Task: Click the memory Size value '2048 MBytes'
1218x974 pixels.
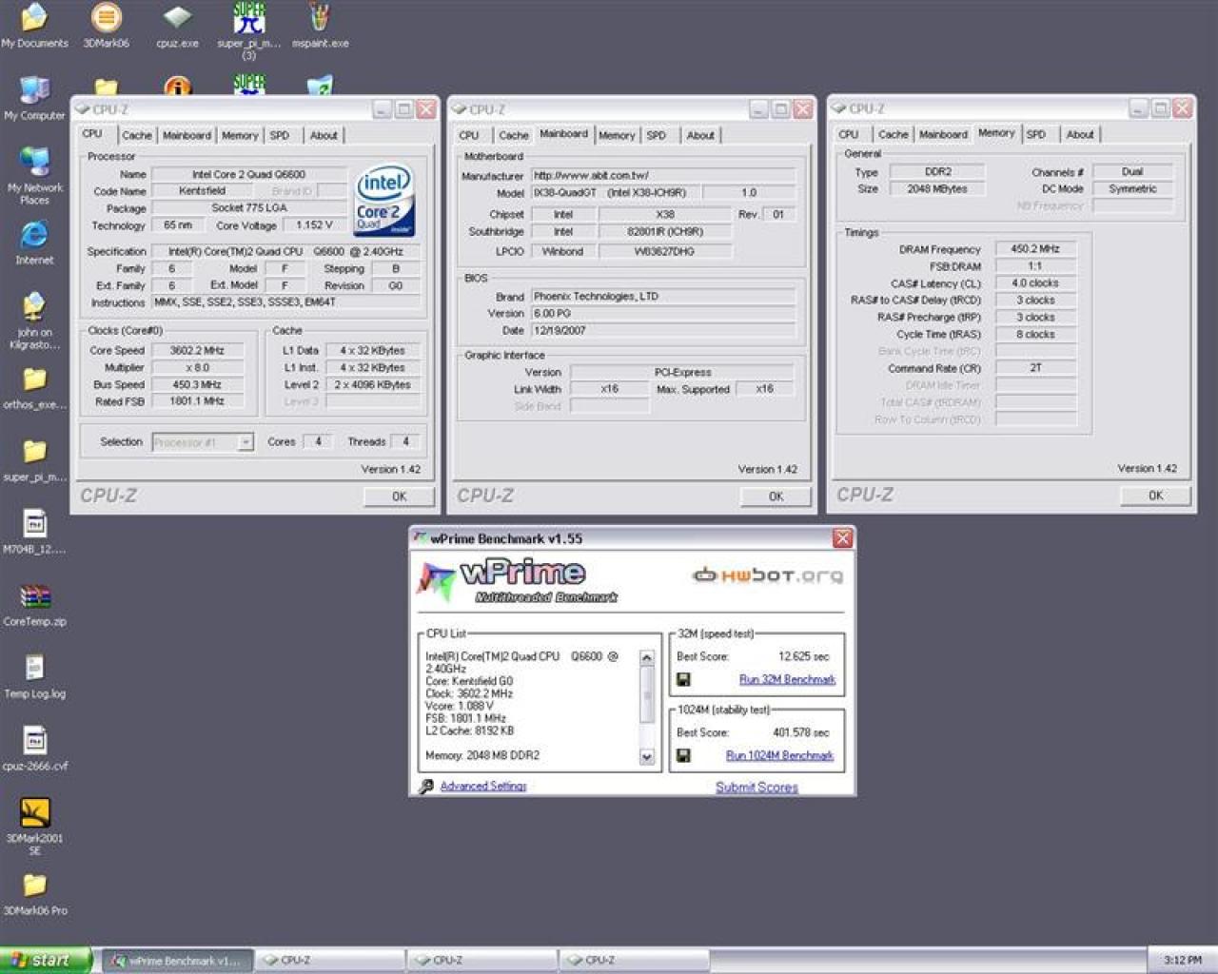Action: click(x=937, y=188)
